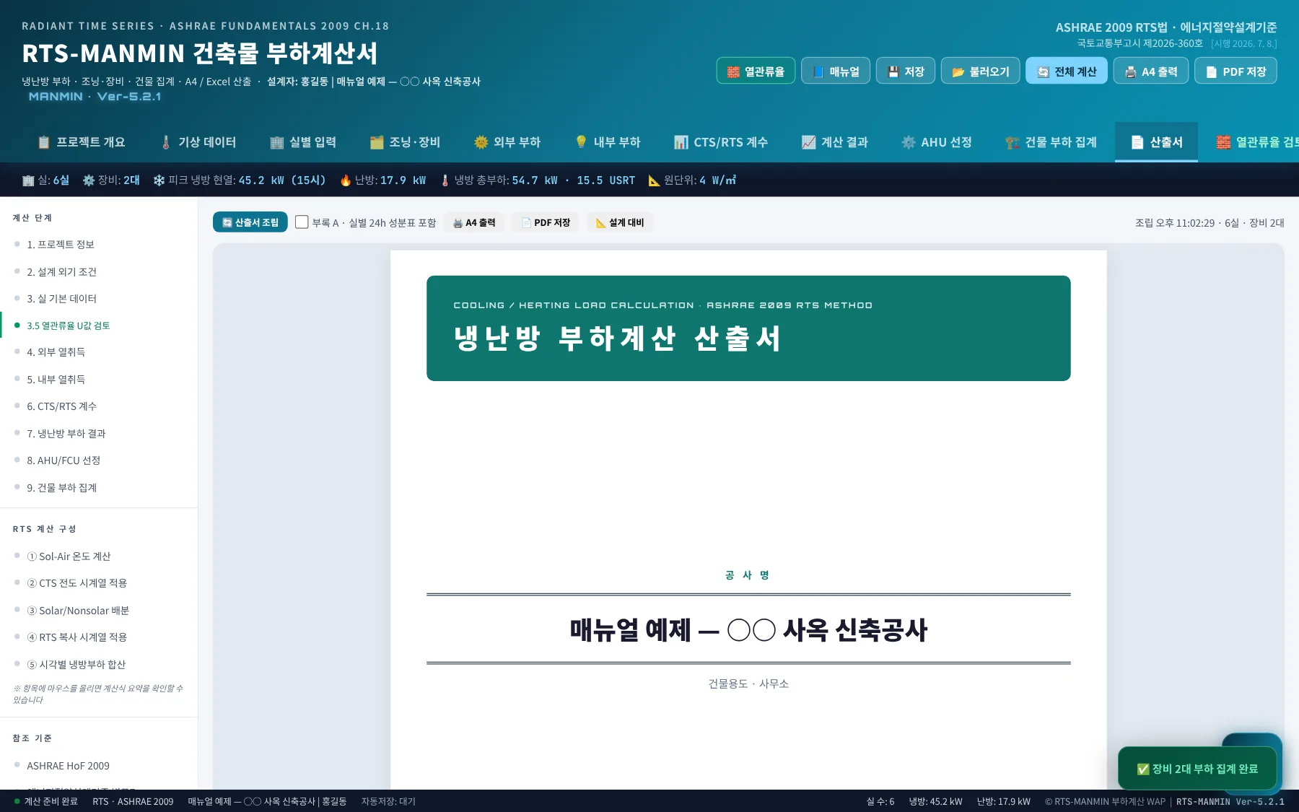The width and height of the screenshot is (1299, 812).
Task: Click 장비 2대 부하 집계 완료 toast
Action: 1197,769
